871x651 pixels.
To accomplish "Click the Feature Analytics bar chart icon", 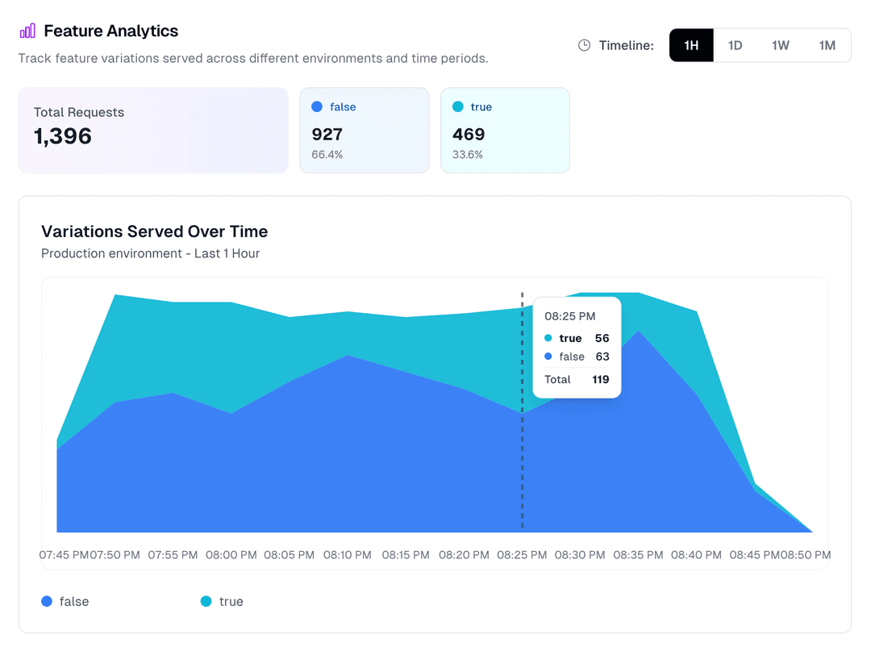I will click(x=27, y=30).
